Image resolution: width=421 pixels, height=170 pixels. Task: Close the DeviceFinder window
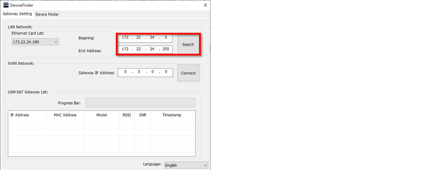tap(205, 5)
